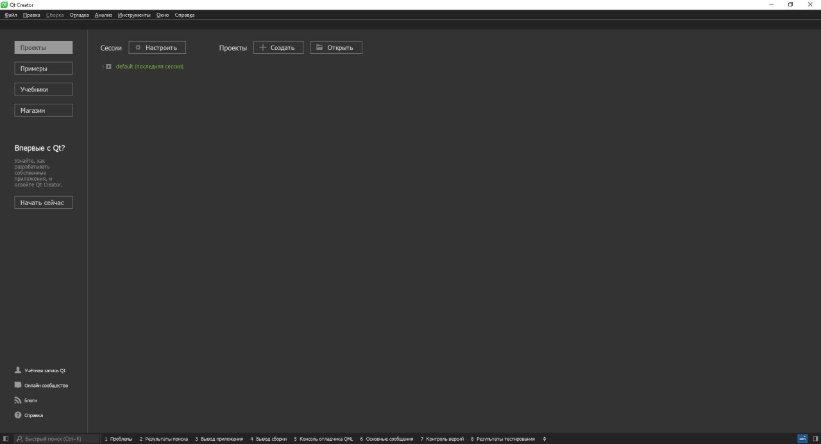This screenshot has height=444, width=821.
Task: Click the Qt account person icon
Action: coord(18,370)
